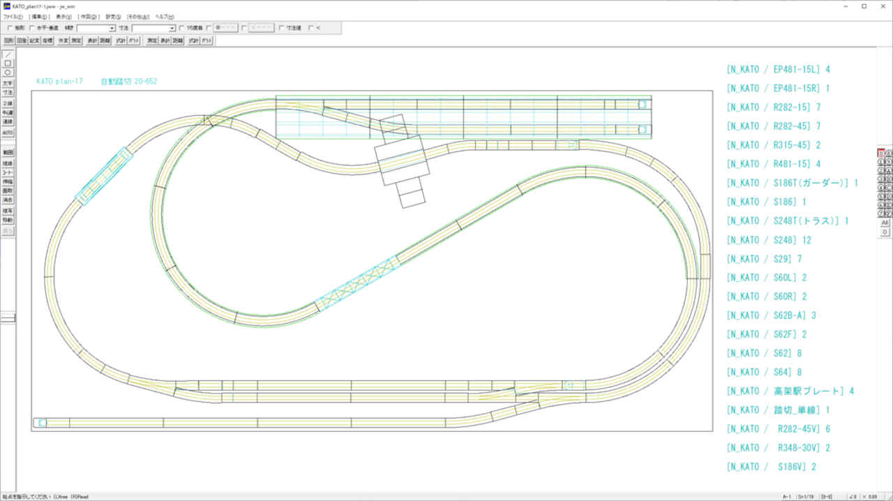Viewport: 893px width, 501px height.
Task: Open the 表示 view menu
Action: point(63,16)
